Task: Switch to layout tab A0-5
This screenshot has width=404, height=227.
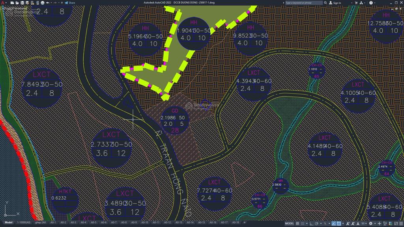Action: click(x=94, y=223)
